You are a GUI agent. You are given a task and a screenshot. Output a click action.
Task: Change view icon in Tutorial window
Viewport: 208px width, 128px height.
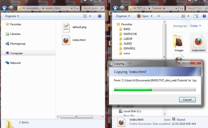(183, 16)
